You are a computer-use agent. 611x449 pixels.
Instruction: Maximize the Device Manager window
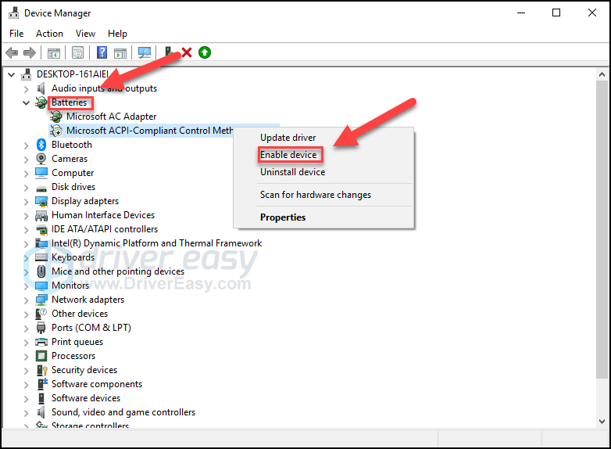(556, 13)
